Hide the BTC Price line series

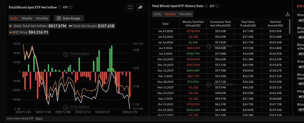(x=28, y=32)
